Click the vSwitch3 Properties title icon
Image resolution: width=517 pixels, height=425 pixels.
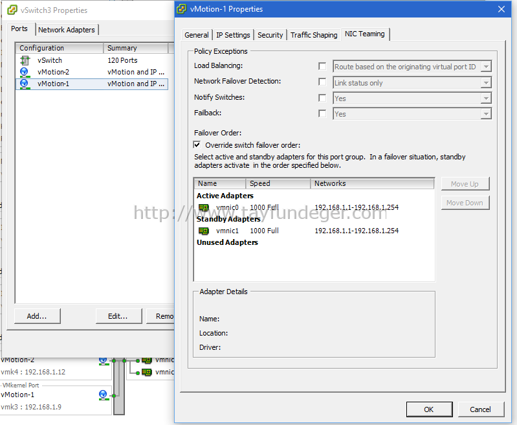(12, 10)
